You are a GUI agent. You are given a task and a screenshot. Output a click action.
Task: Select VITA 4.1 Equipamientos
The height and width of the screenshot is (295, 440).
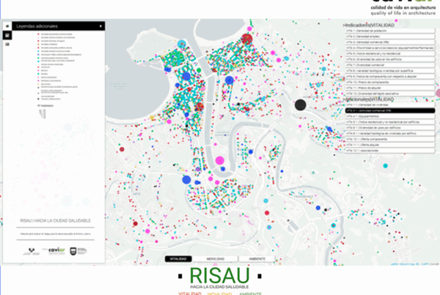[x=390, y=116]
